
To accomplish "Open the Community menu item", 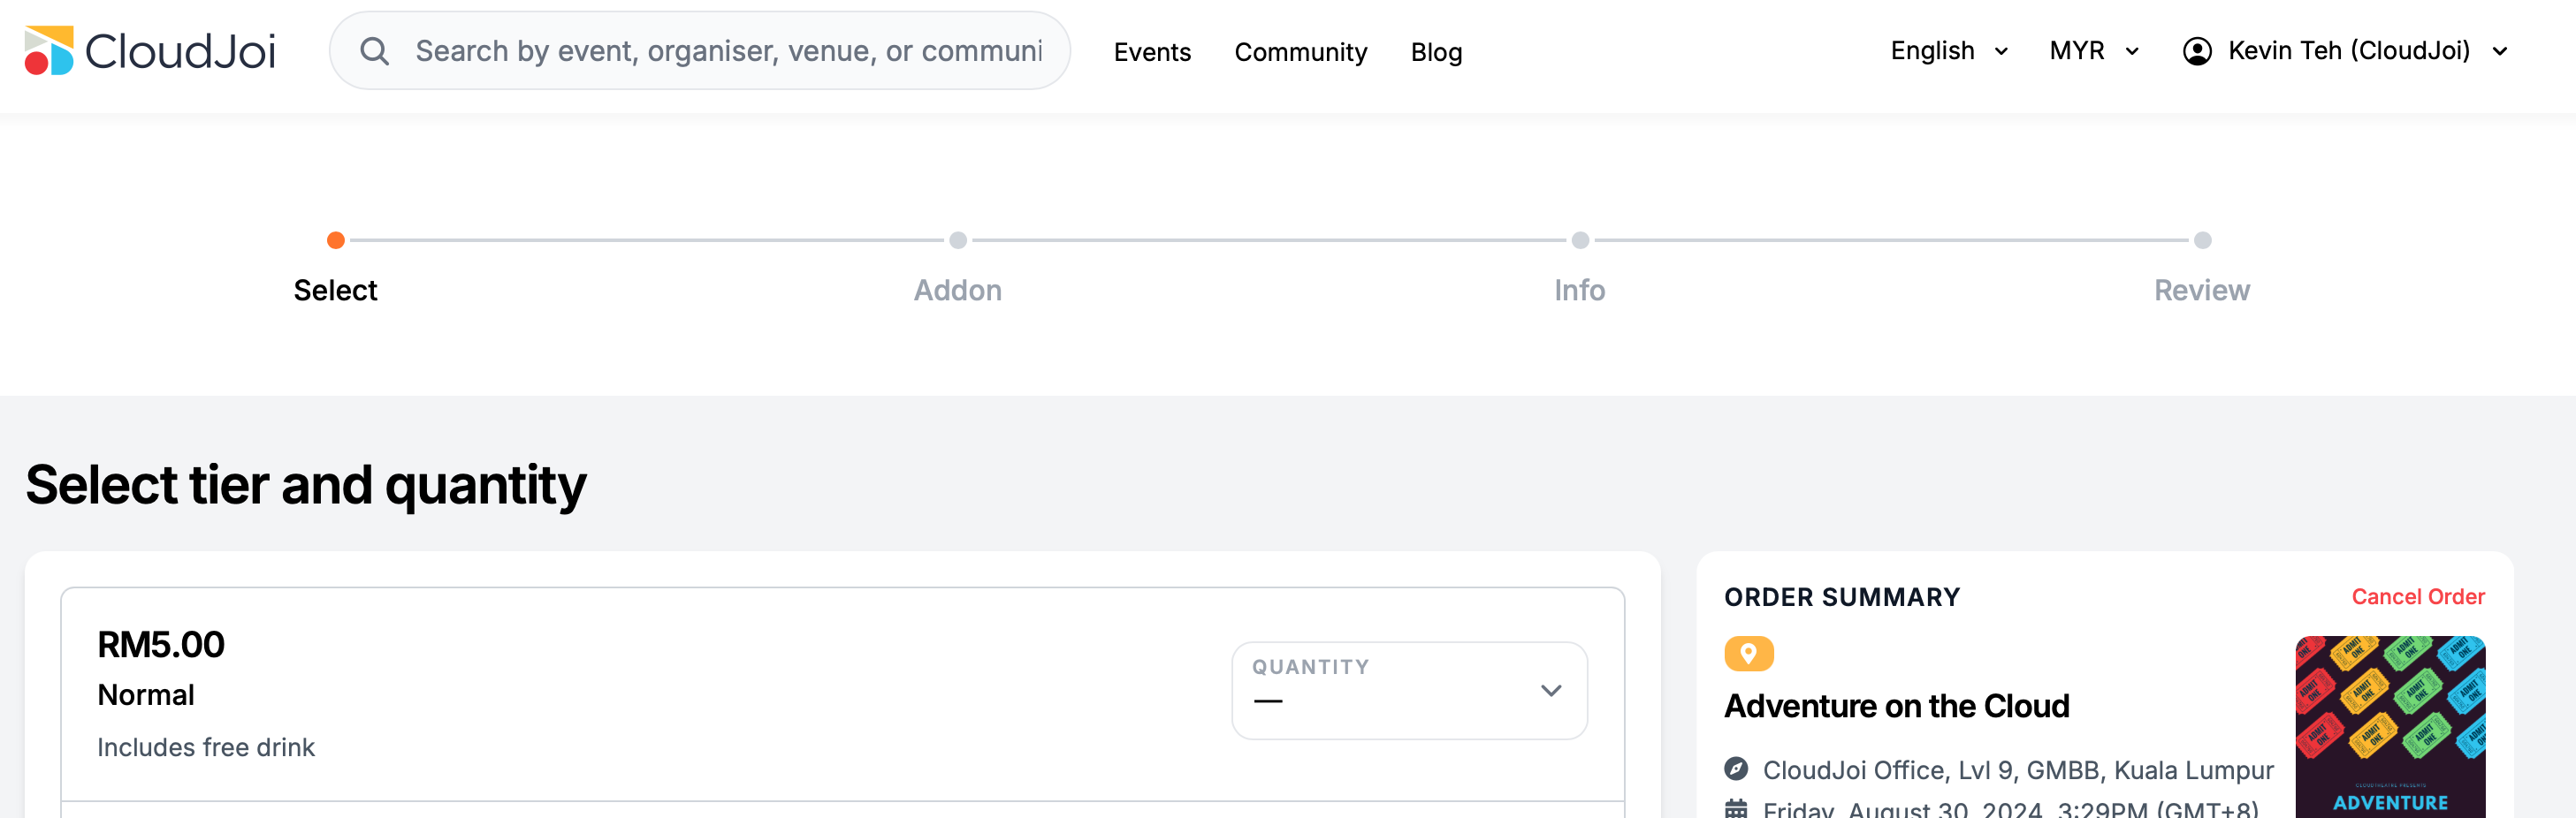I will pos(1300,52).
